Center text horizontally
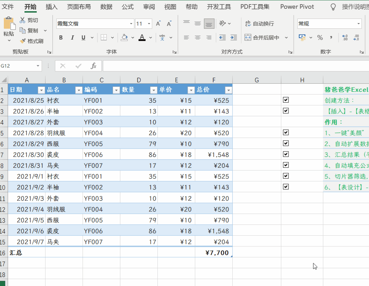The image size is (369, 286). coord(198,37)
